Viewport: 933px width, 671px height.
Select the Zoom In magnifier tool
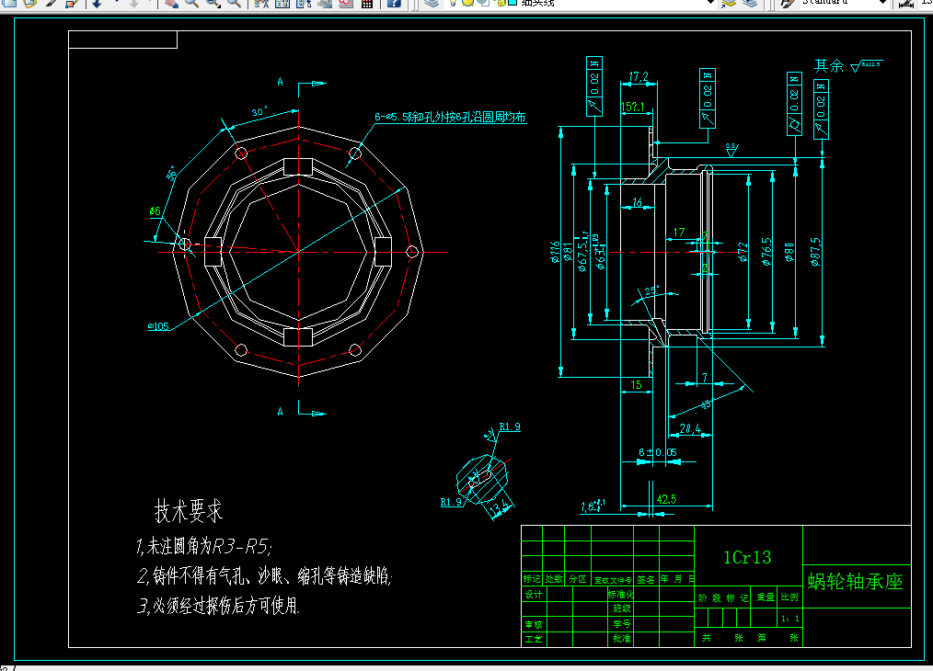coord(192,6)
